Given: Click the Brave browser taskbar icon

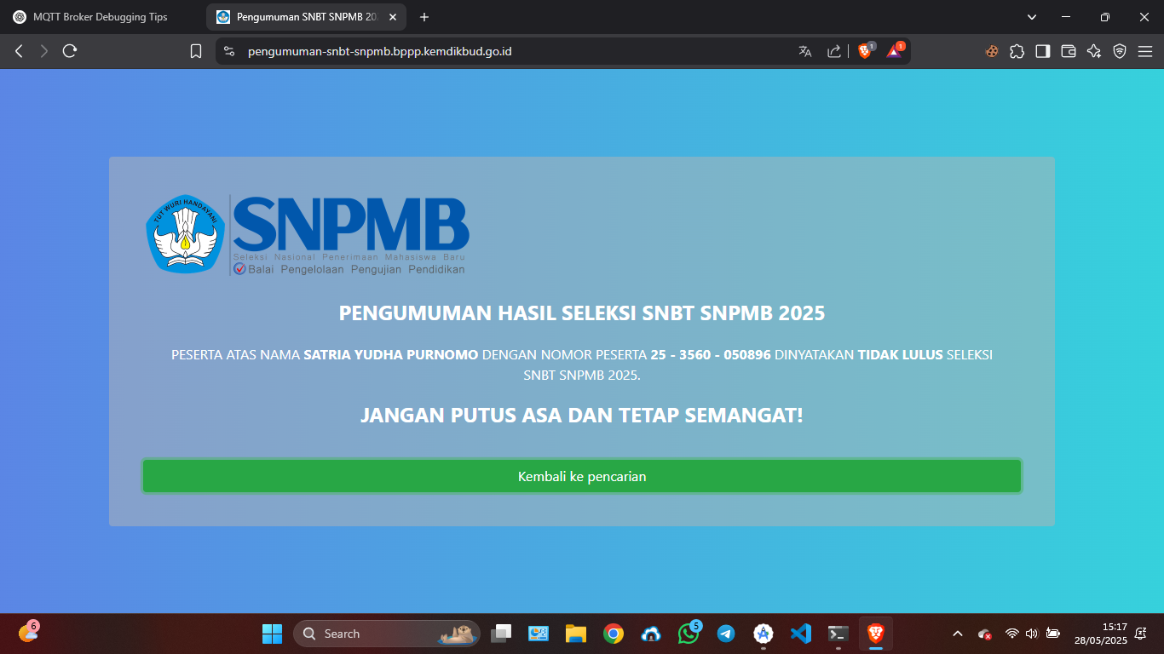Looking at the screenshot, I should [875, 634].
